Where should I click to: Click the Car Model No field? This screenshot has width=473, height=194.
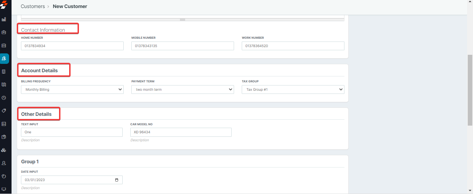[x=181, y=132]
